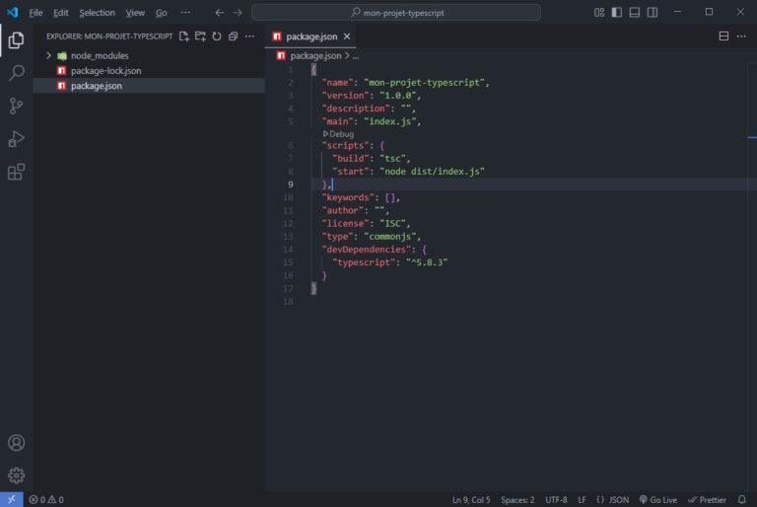757x507 pixels.
Task: Click line number 18 in the gutter
Action: pyautogui.click(x=288, y=302)
